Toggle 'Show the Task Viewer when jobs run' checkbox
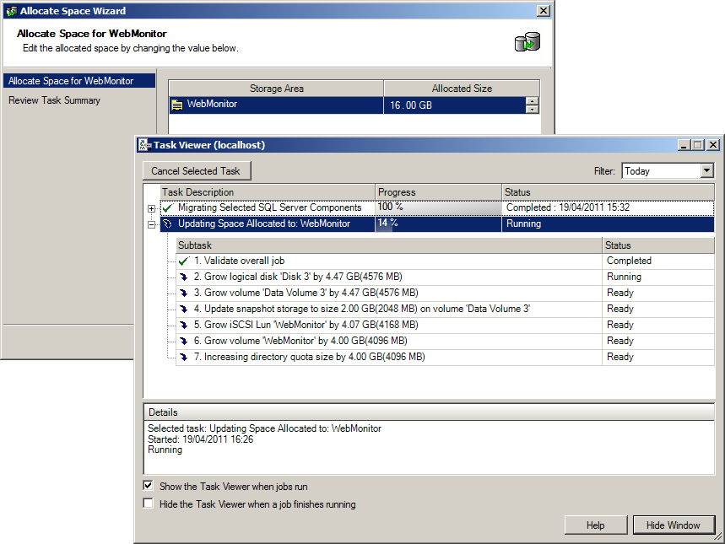 148,486
